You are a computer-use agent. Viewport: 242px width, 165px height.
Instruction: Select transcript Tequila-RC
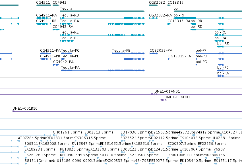[67, 41]
